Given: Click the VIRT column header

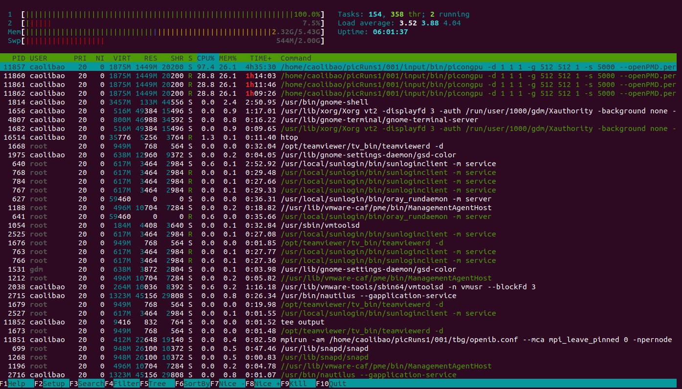Looking at the screenshot, I should [x=122, y=58].
